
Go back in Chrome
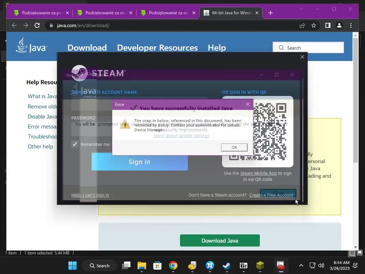coord(14,25)
